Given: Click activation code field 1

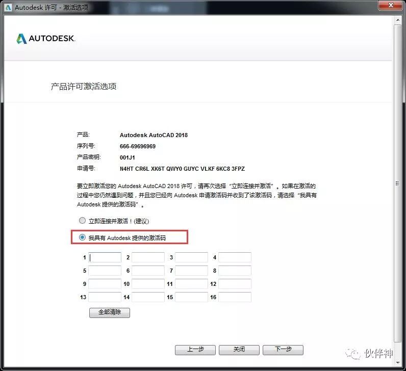Looking at the screenshot, I should click(105, 257).
